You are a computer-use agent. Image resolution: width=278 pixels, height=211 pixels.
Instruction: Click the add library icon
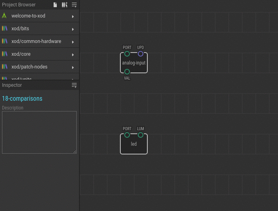tap(64, 5)
